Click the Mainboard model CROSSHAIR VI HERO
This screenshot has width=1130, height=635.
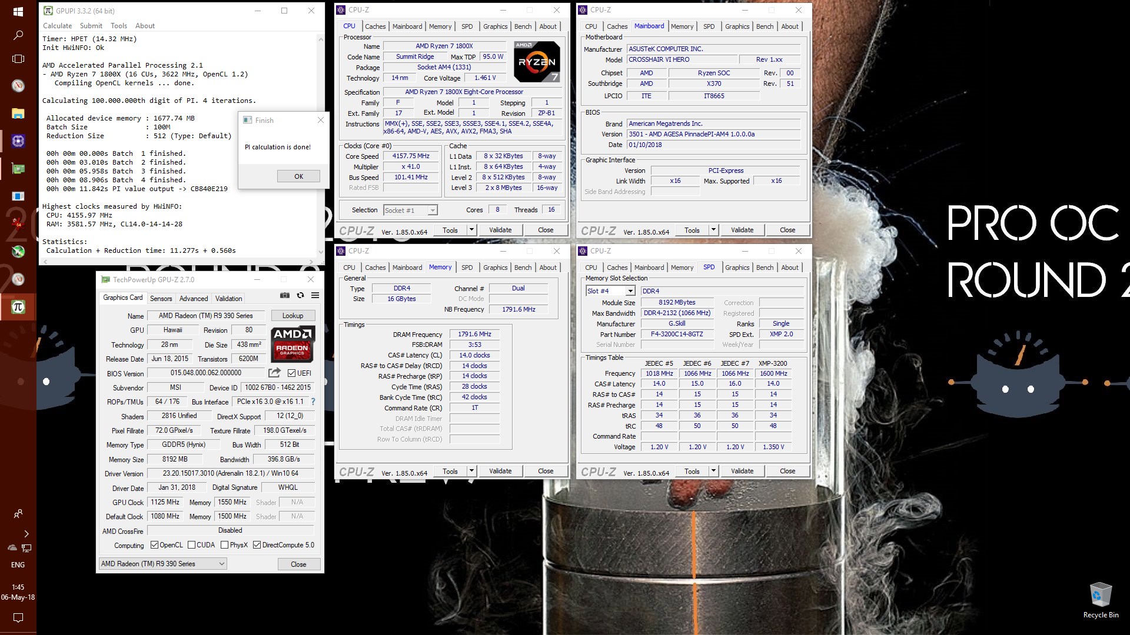(682, 59)
